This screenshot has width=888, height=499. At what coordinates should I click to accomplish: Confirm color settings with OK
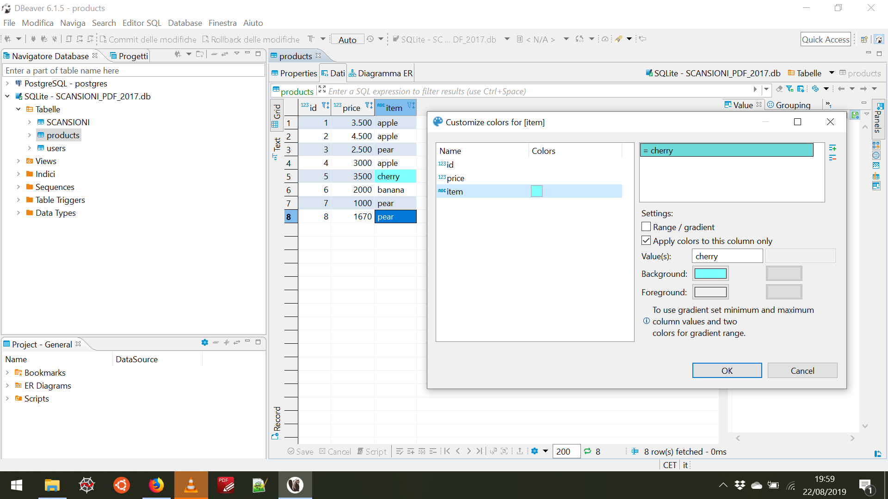pos(727,371)
